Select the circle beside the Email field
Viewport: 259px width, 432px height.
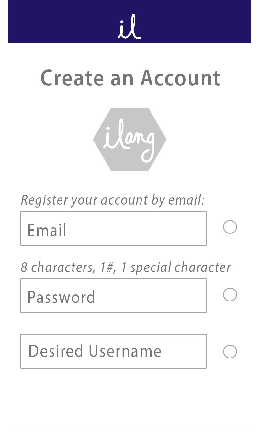coord(230,227)
